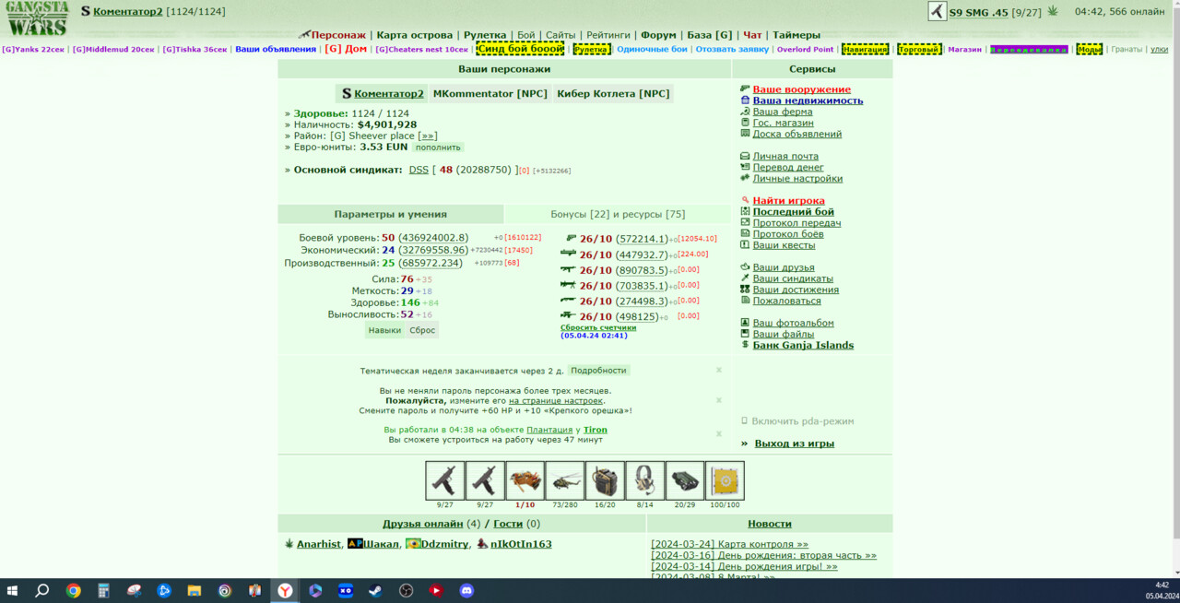
Task: Open Chrome from the taskbar
Action: click(73, 590)
